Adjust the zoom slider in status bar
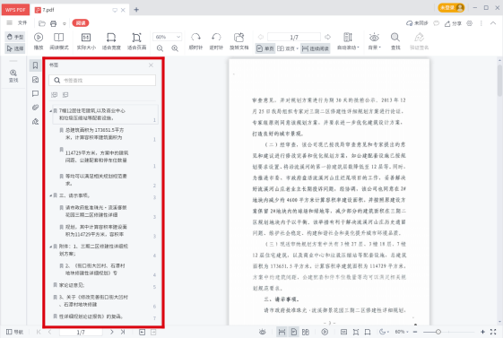Viewport: 503px width, 338px height. click(438, 332)
